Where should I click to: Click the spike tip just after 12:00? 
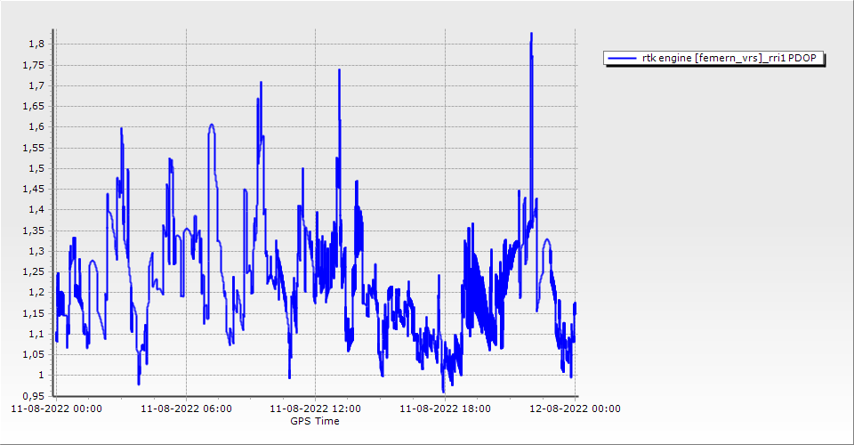click(340, 69)
